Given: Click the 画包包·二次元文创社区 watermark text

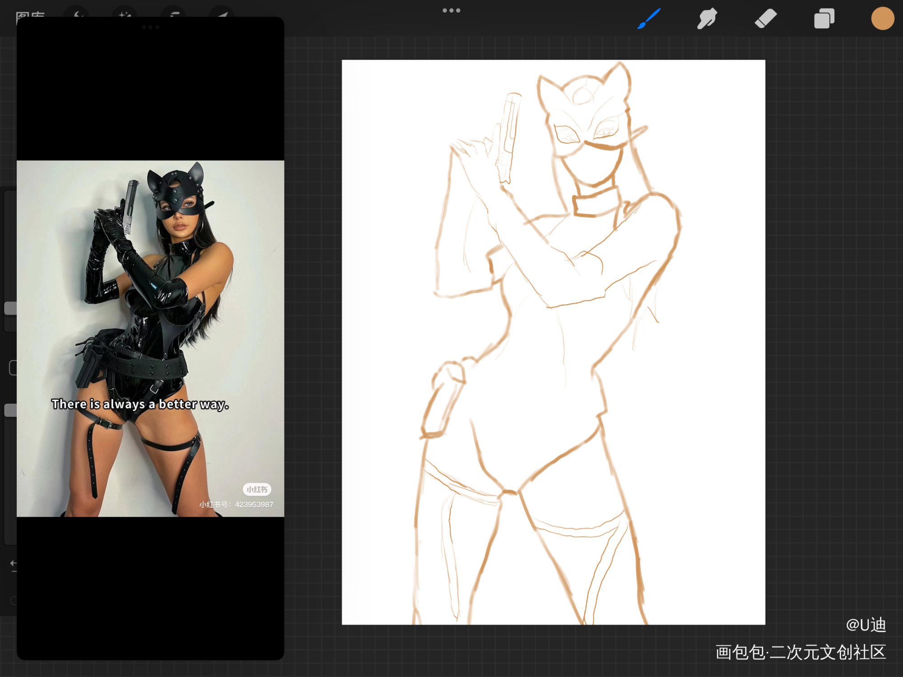Looking at the screenshot, I should coord(801,652).
